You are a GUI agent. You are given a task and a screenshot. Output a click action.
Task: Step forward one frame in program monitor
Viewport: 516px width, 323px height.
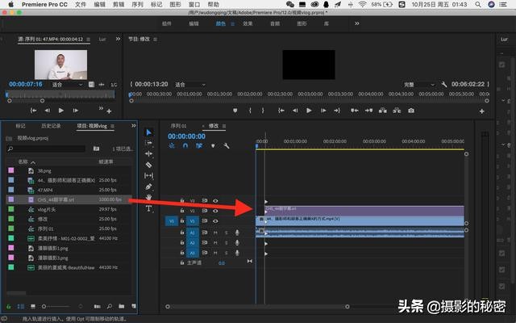tap(323, 111)
